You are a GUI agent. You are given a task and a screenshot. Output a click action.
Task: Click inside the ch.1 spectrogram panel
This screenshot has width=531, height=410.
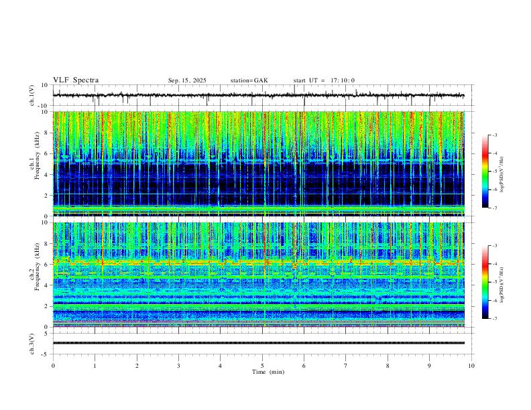pyautogui.click(x=258, y=163)
